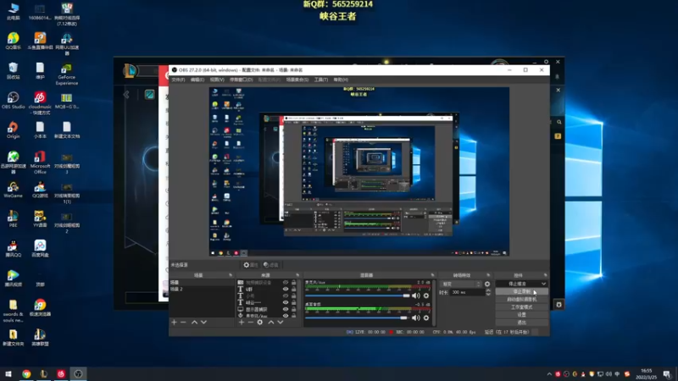Pop out the scenes dock panel
Image resolution: width=678 pixels, height=381 pixels.
tap(231, 275)
